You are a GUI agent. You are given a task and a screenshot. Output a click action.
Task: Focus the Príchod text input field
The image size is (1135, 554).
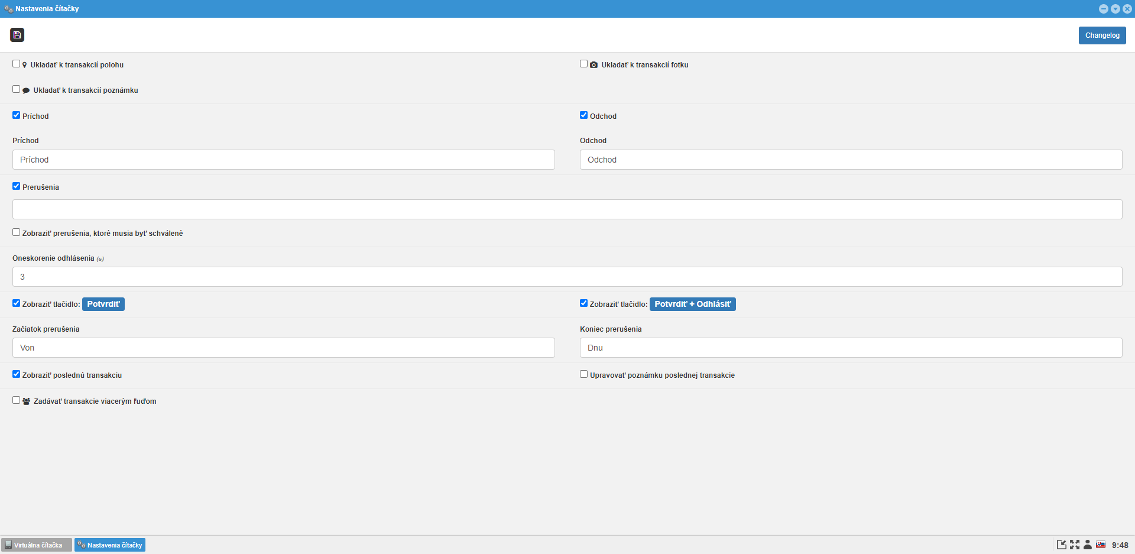click(x=284, y=160)
